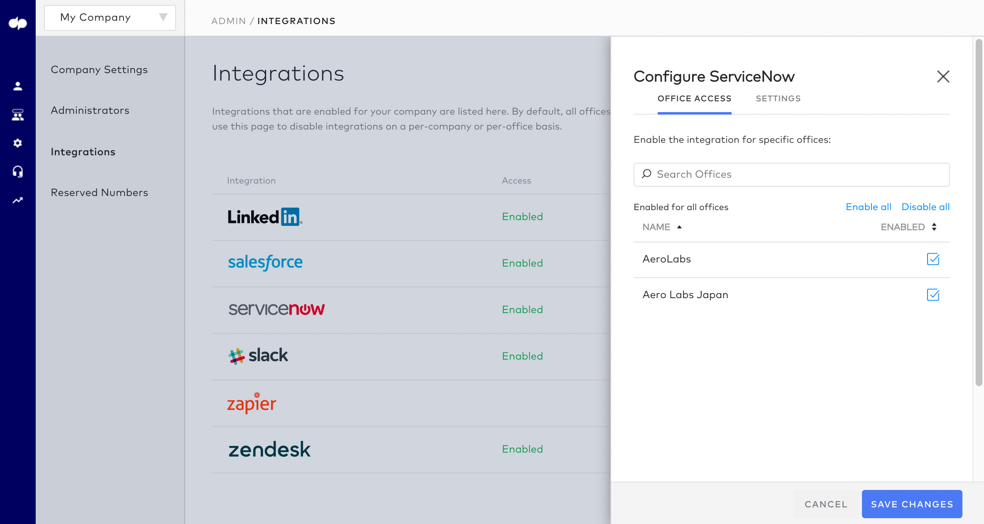The width and height of the screenshot is (984, 524).
Task: Select the Zapier integration logo
Action: [252, 403]
